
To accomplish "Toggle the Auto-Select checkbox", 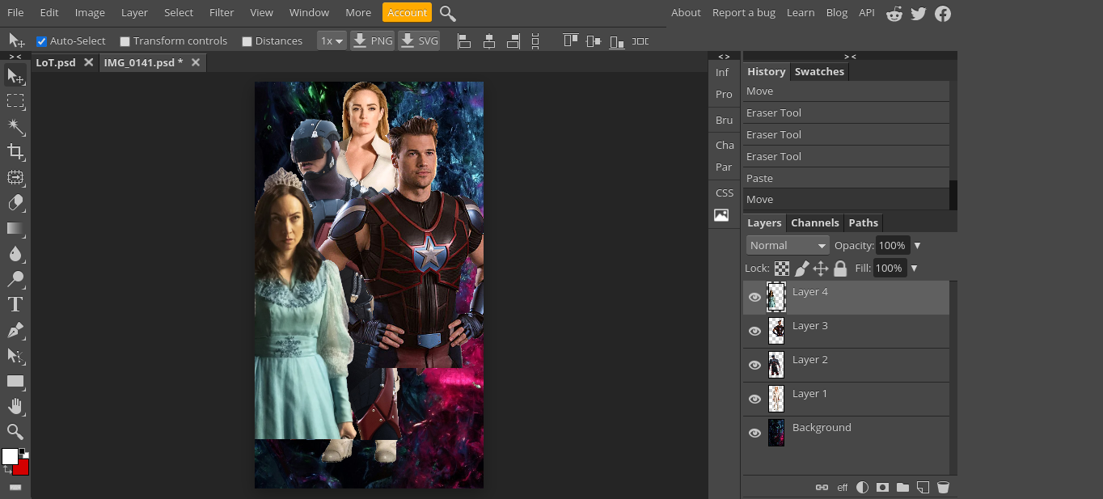I will tap(42, 41).
